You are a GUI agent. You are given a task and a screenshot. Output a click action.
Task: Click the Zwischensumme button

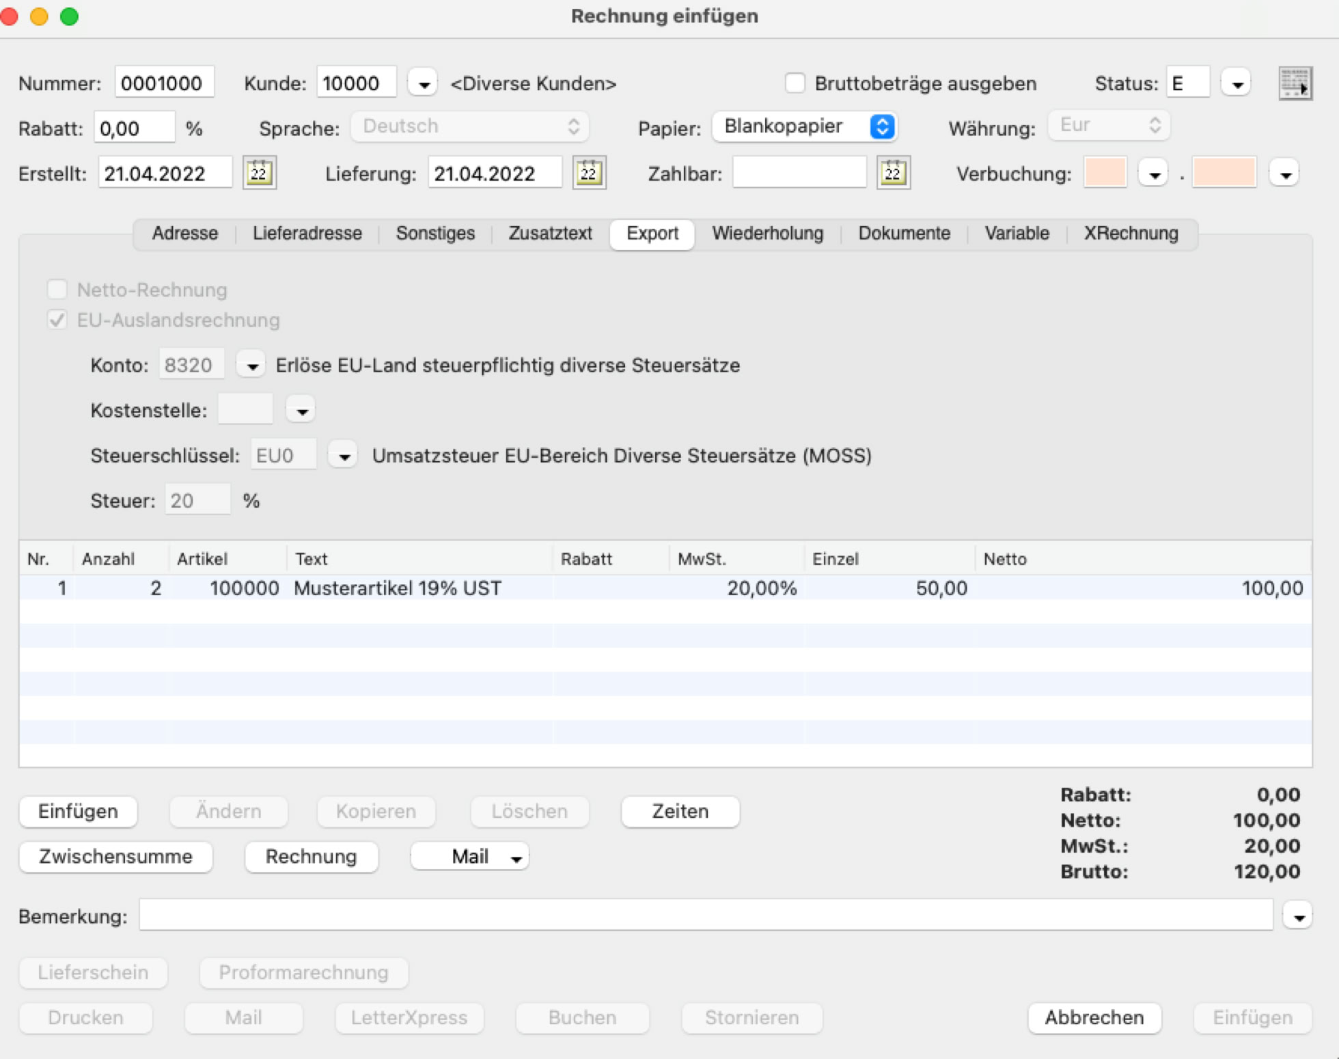coord(115,857)
